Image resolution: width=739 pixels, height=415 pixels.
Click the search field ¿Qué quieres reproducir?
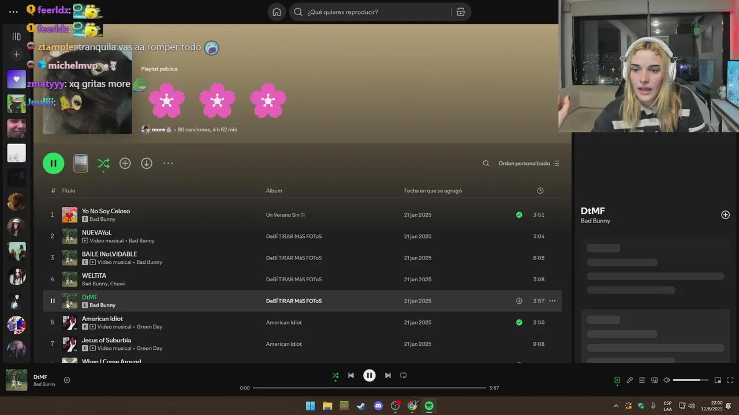click(x=369, y=12)
